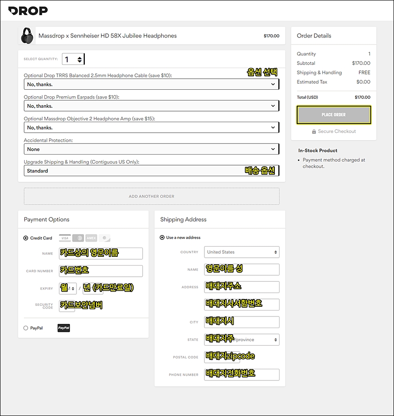
Task: Select the PayPal payment option
Action: [x=26, y=328]
